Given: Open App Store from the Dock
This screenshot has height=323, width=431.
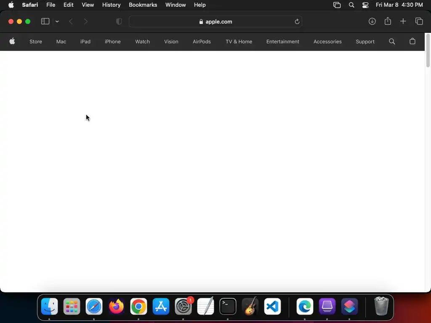Looking at the screenshot, I should (x=161, y=306).
